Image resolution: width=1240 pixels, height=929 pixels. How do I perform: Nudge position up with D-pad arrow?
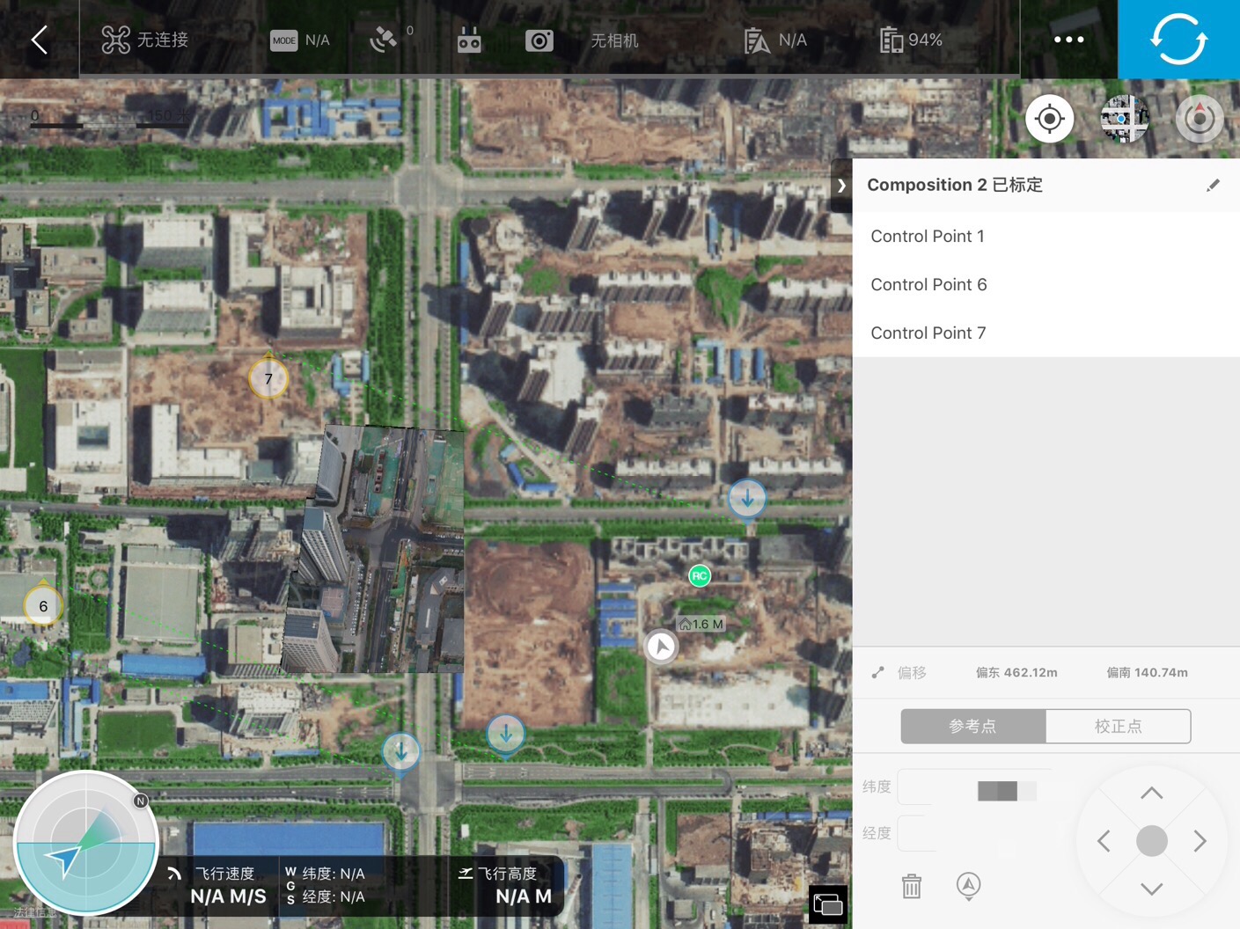tap(1151, 793)
